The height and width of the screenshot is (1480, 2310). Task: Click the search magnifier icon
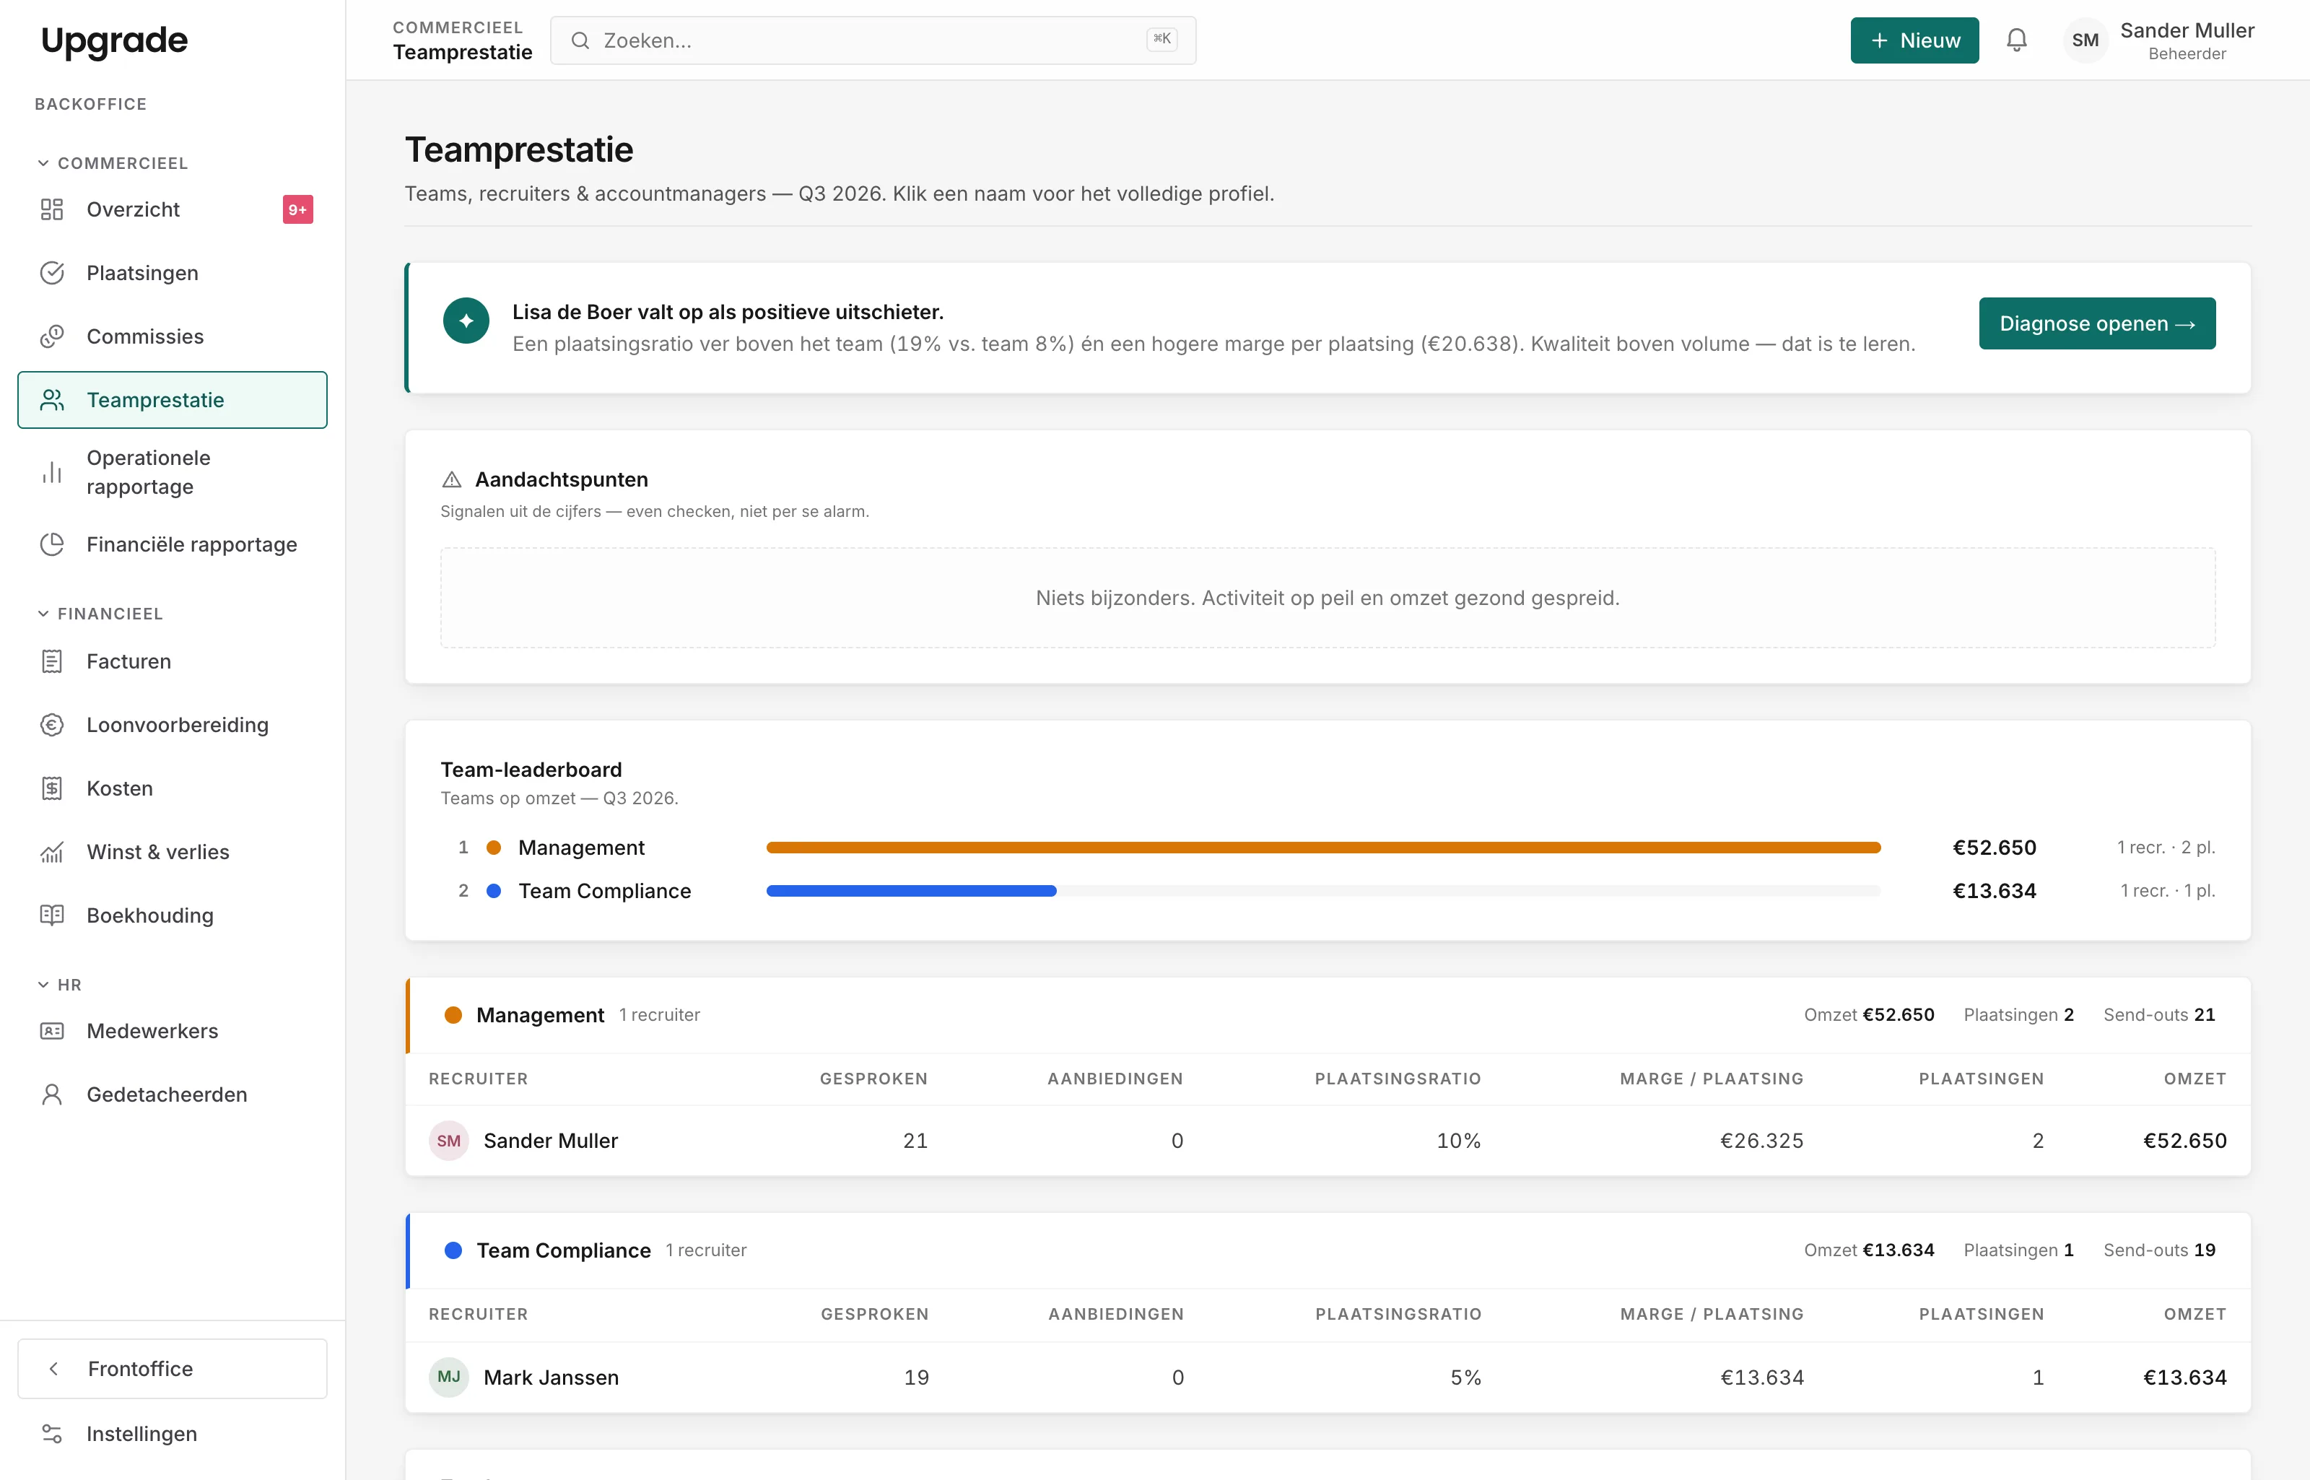point(580,40)
